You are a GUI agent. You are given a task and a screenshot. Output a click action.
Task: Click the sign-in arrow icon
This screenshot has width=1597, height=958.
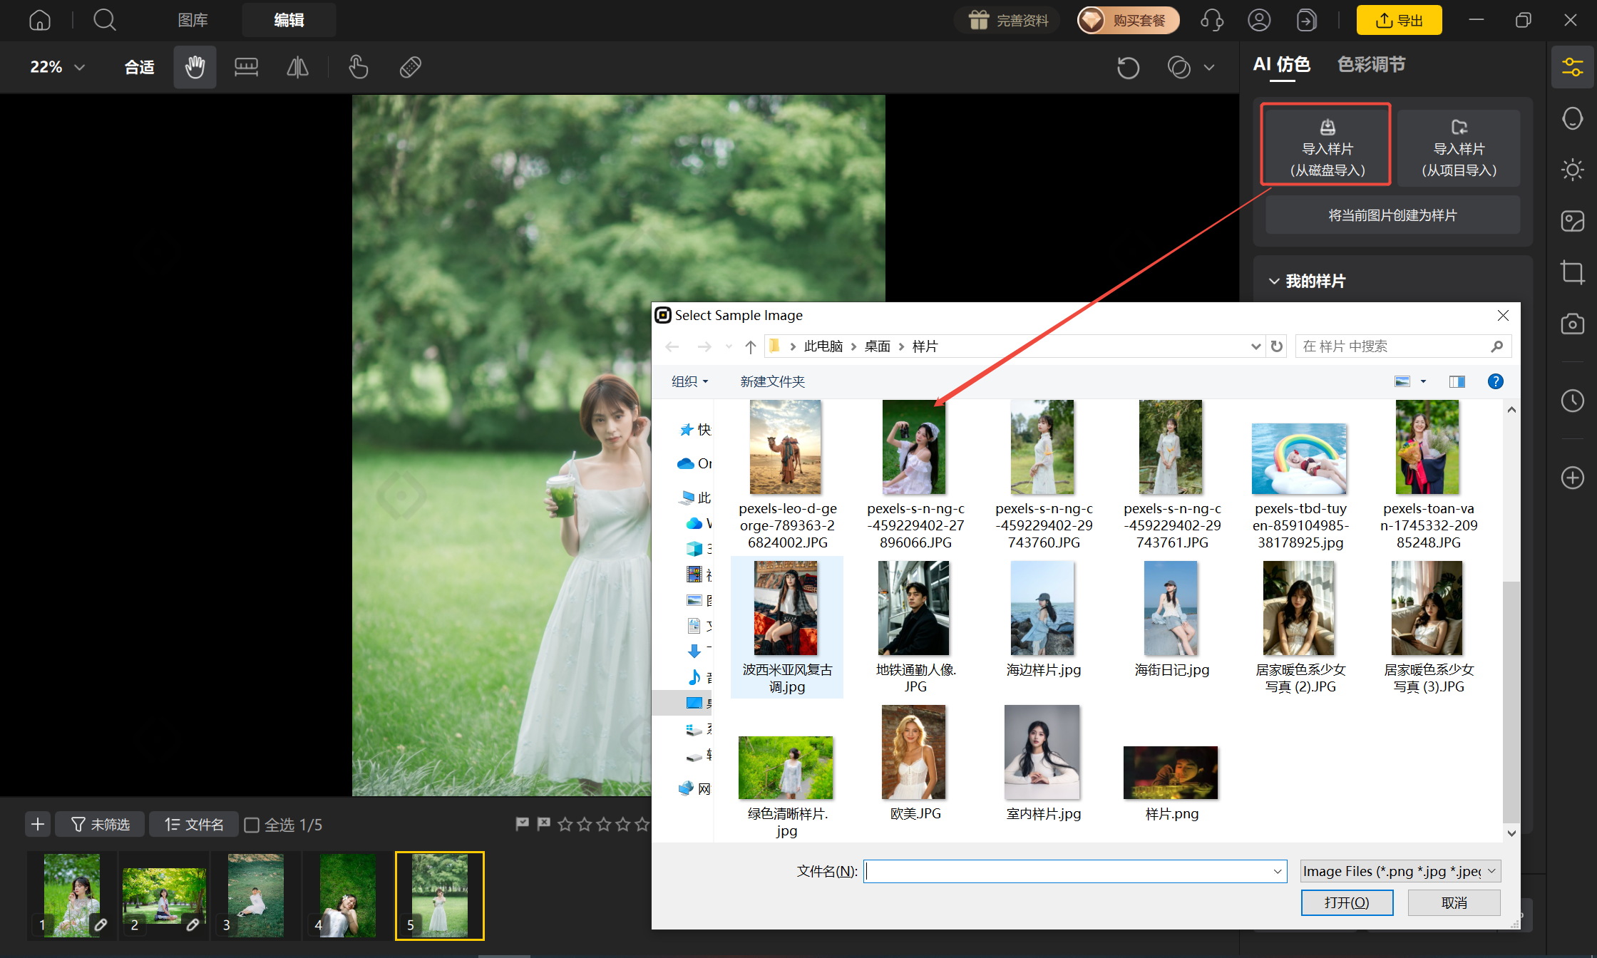click(x=1306, y=20)
